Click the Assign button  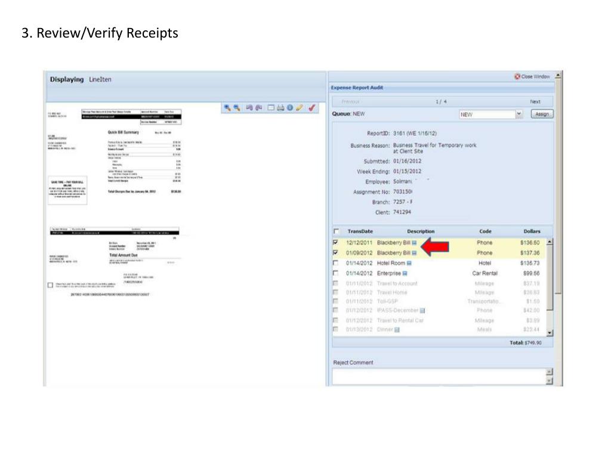point(542,114)
